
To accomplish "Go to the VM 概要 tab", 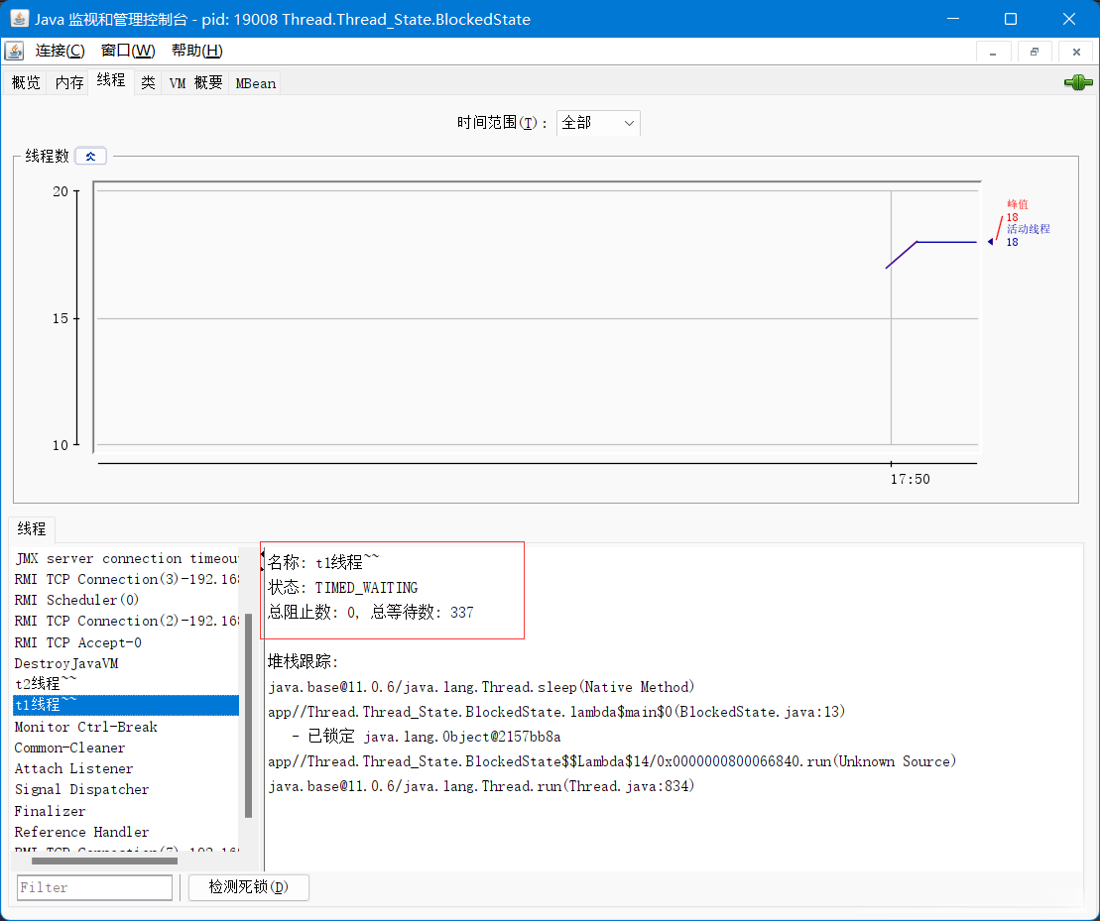I will (195, 83).
